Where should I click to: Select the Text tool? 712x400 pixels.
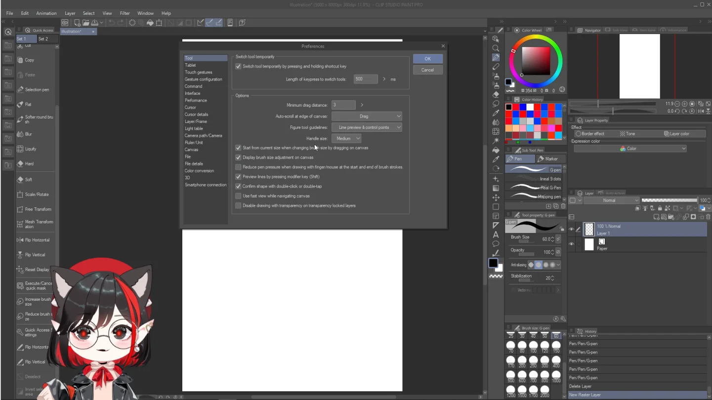click(496, 235)
